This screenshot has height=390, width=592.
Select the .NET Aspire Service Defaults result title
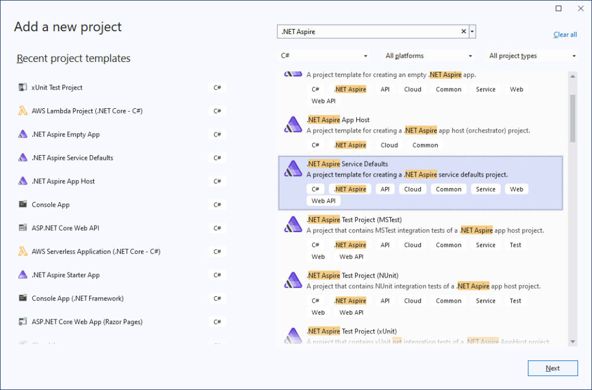point(347,164)
